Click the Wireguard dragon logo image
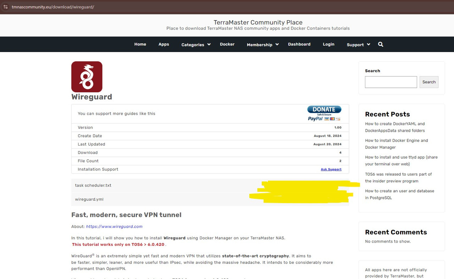The width and height of the screenshot is (454, 279). pyautogui.click(x=87, y=77)
